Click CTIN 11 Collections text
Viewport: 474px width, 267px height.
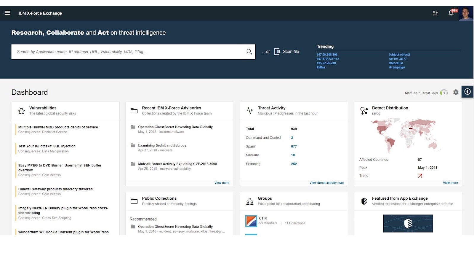[295, 223]
